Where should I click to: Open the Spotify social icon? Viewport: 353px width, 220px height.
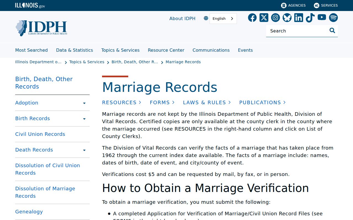click(333, 18)
